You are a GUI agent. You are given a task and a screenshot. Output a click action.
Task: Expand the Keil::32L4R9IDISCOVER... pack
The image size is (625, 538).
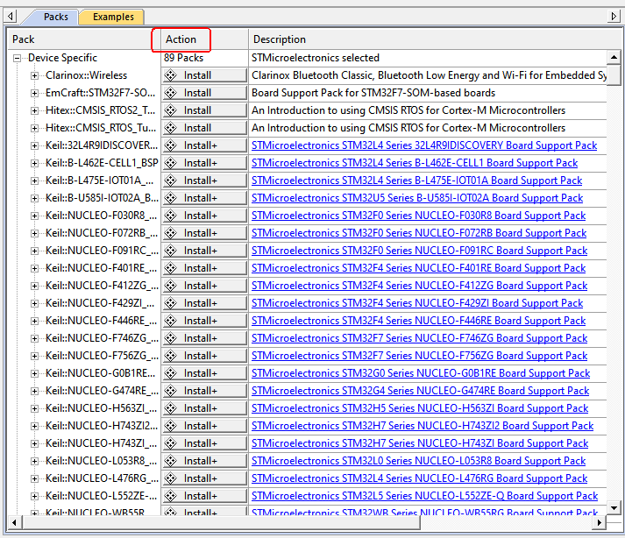(x=35, y=145)
